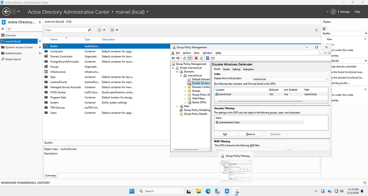368x196 pixels.
Task: Expand the WMI Filters tree node
Action: coord(185,99)
